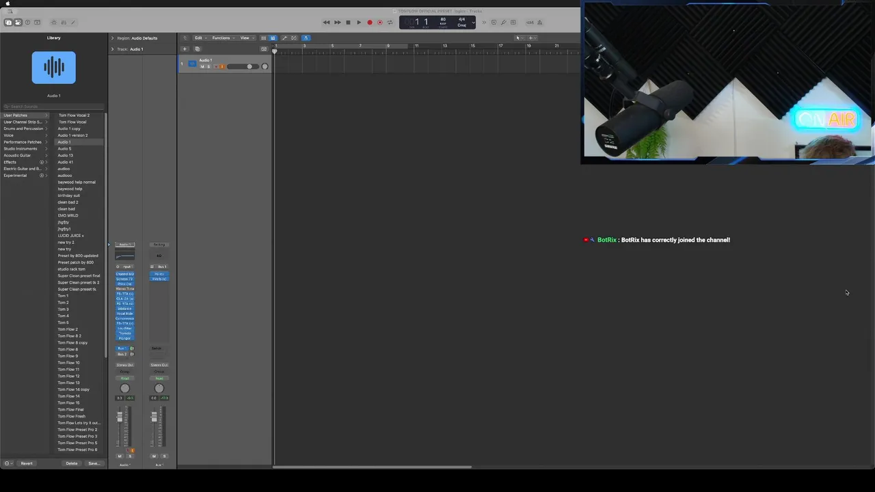Toggle Cycle mode button in the transport
This screenshot has height=492, width=875.
coord(390,22)
